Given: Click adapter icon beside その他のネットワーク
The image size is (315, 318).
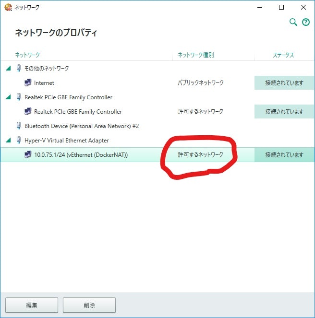Looking at the screenshot, I should click(18, 68).
